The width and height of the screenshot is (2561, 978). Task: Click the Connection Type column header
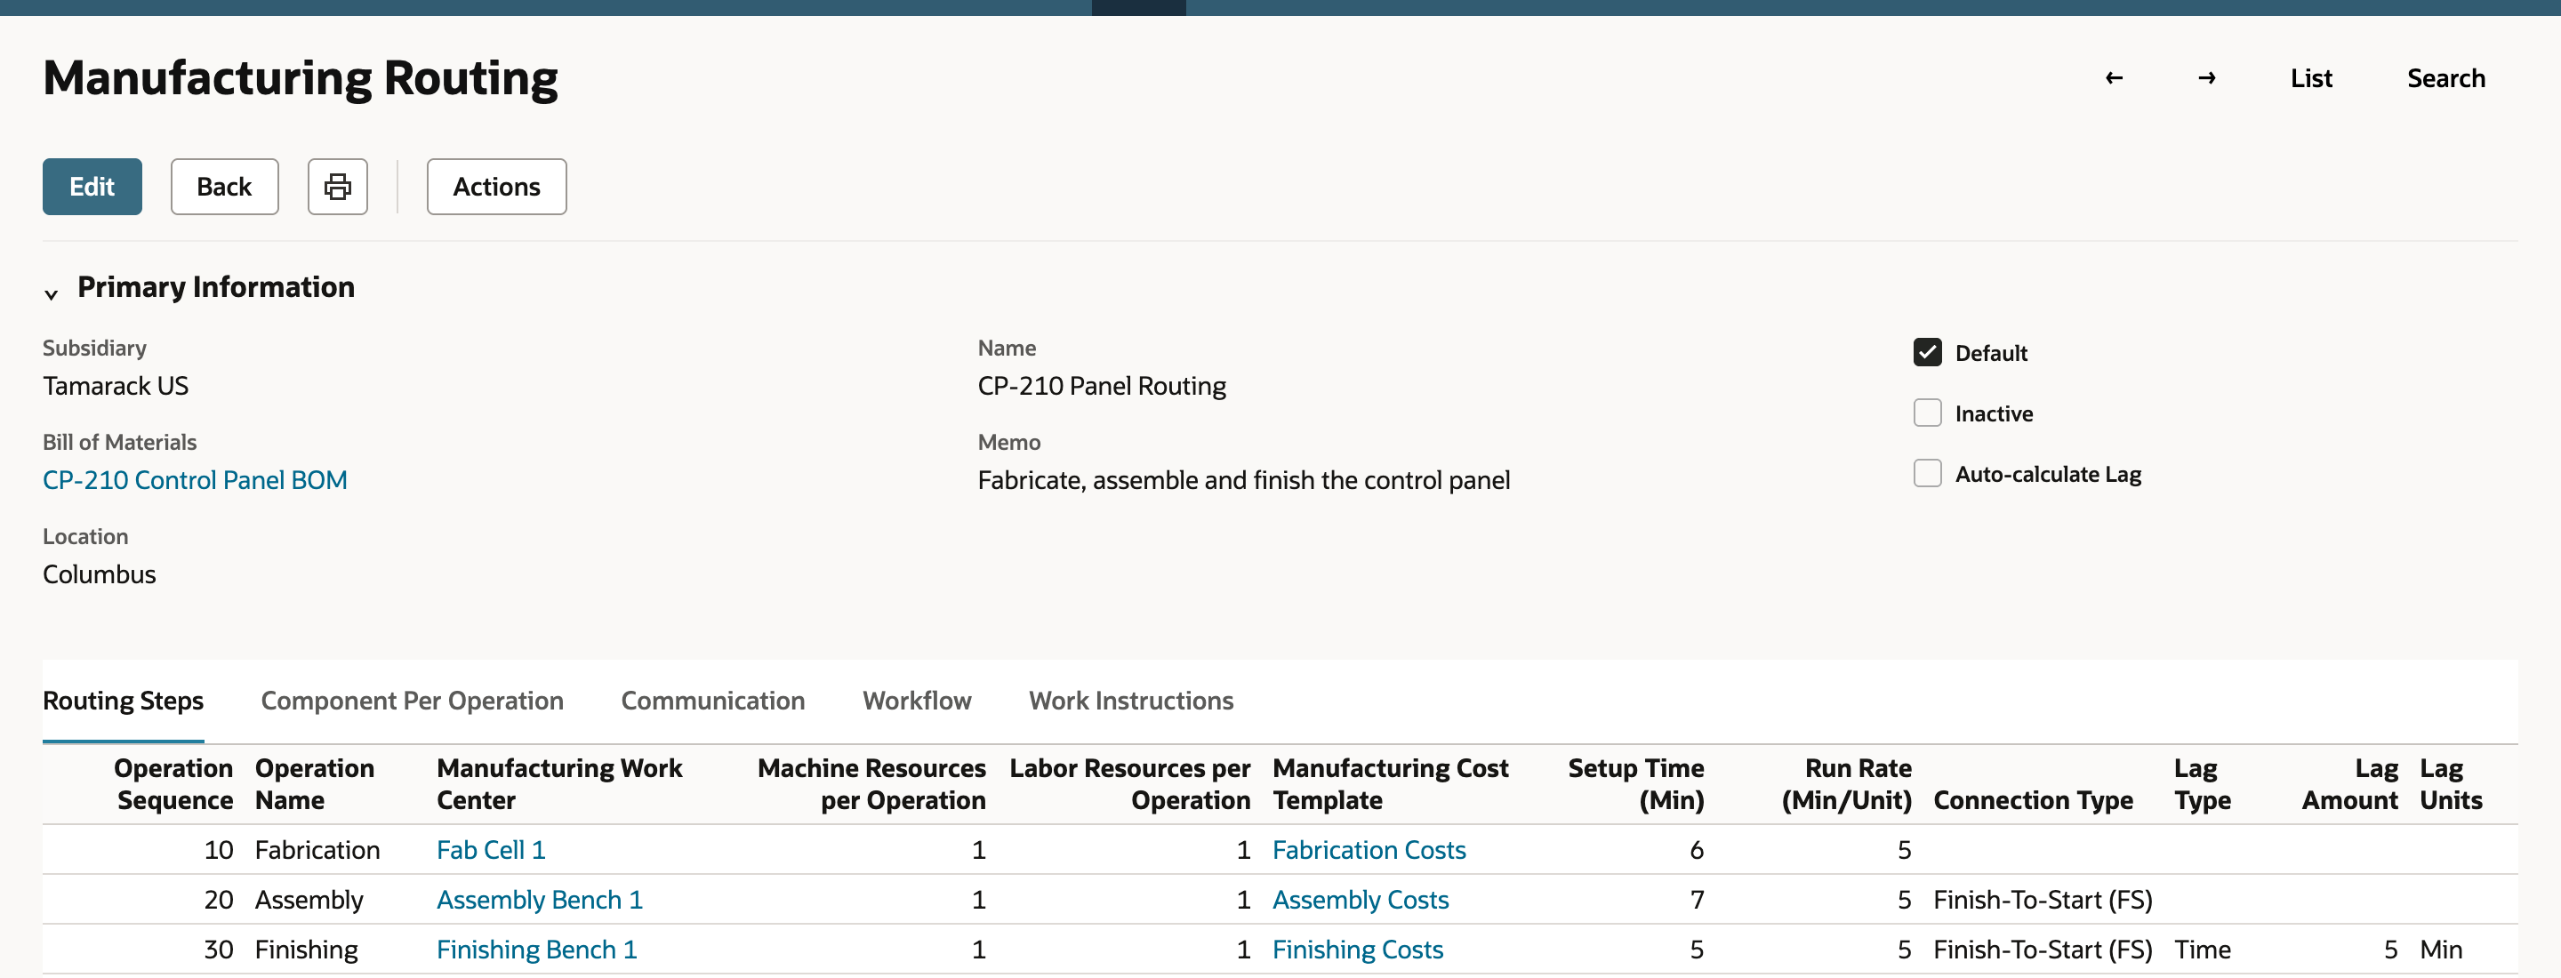pos(2033,800)
